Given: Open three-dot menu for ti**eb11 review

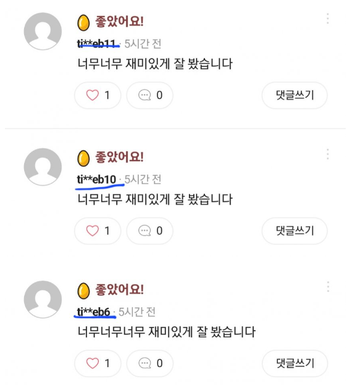Looking at the screenshot, I should (328, 19).
